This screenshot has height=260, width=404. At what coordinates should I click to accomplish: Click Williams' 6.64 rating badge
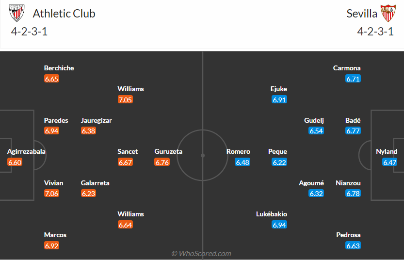(x=125, y=225)
